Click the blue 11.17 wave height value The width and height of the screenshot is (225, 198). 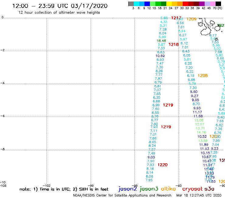pos(197,112)
